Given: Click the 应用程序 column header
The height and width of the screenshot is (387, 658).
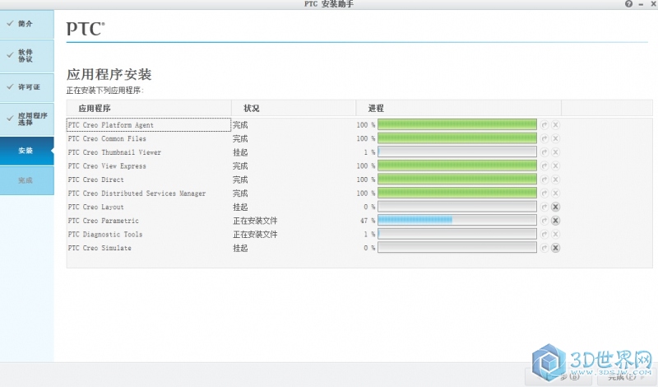Looking at the screenshot, I should (x=95, y=109).
